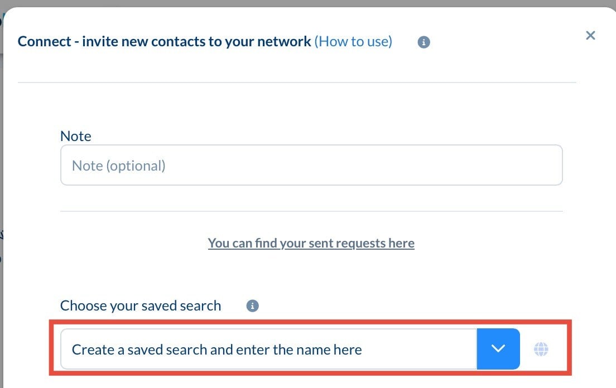
Task: Dismiss dialog using top-right close icon
Action: [x=590, y=36]
